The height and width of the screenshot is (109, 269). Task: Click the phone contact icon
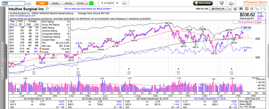(x=265, y=9)
